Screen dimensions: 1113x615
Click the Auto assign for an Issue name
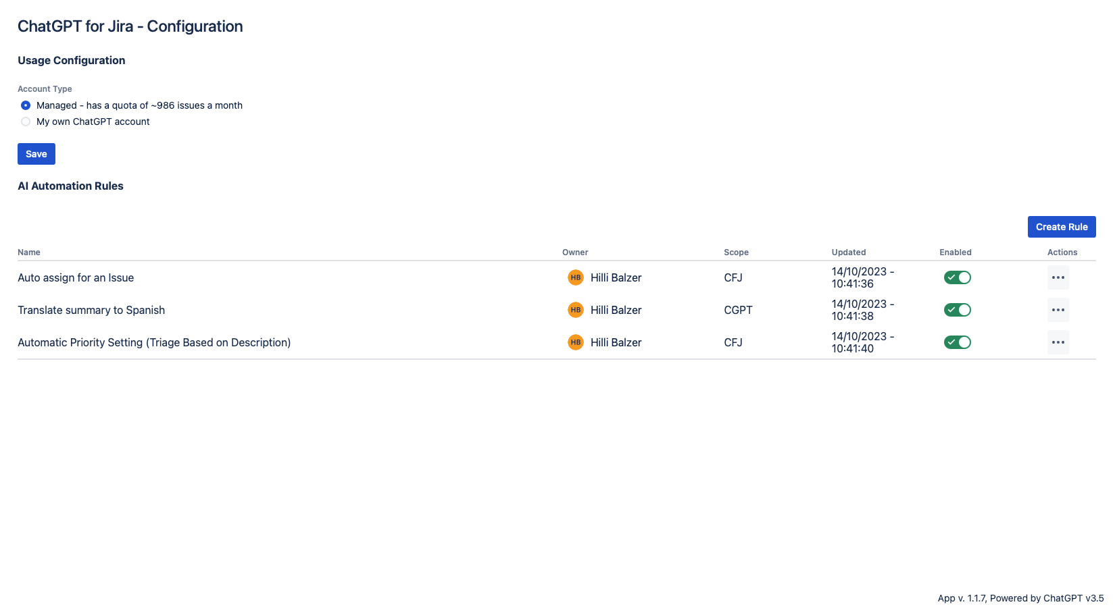pyautogui.click(x=76, y=277)
